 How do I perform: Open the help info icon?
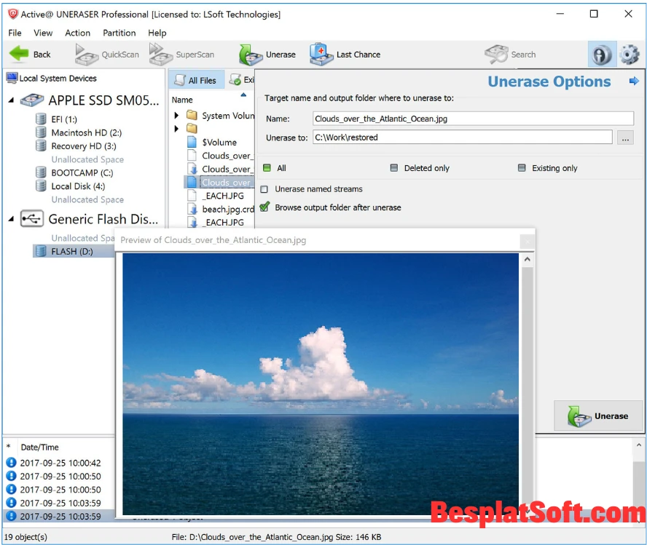pos(602,54)
